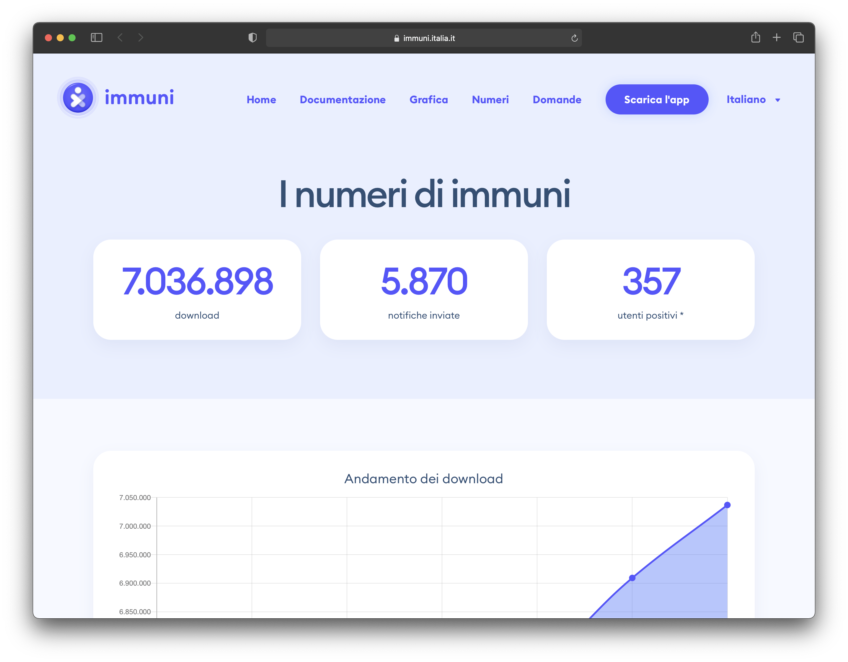Viewport: 848px width, 662px height.
Task: Click the 6.950.000 axis label
Action: tap(135, 555)
